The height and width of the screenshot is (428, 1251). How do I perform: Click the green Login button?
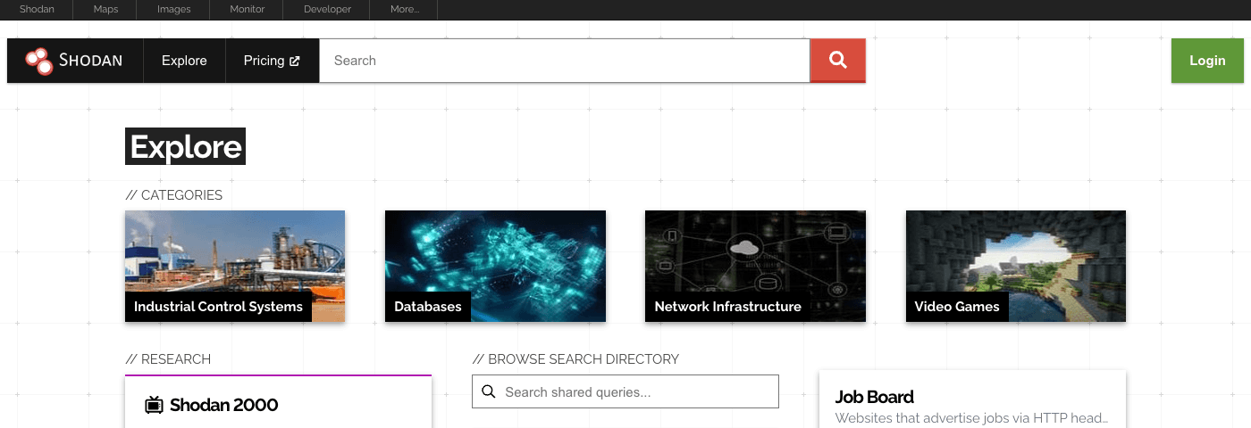pos(1207,61)
